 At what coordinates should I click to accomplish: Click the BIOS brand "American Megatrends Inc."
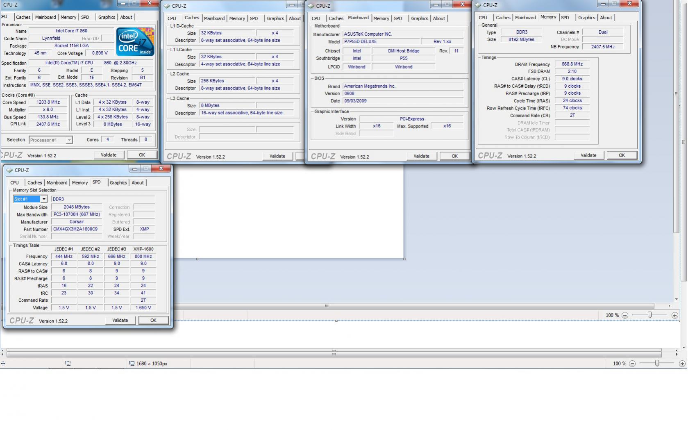(x=403, y=86)
